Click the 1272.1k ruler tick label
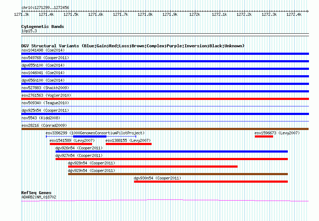The image size is (319, 221). coord(219,14)
